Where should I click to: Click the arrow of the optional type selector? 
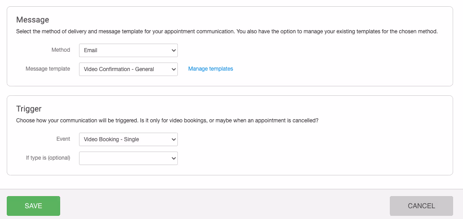coord(174,158)
